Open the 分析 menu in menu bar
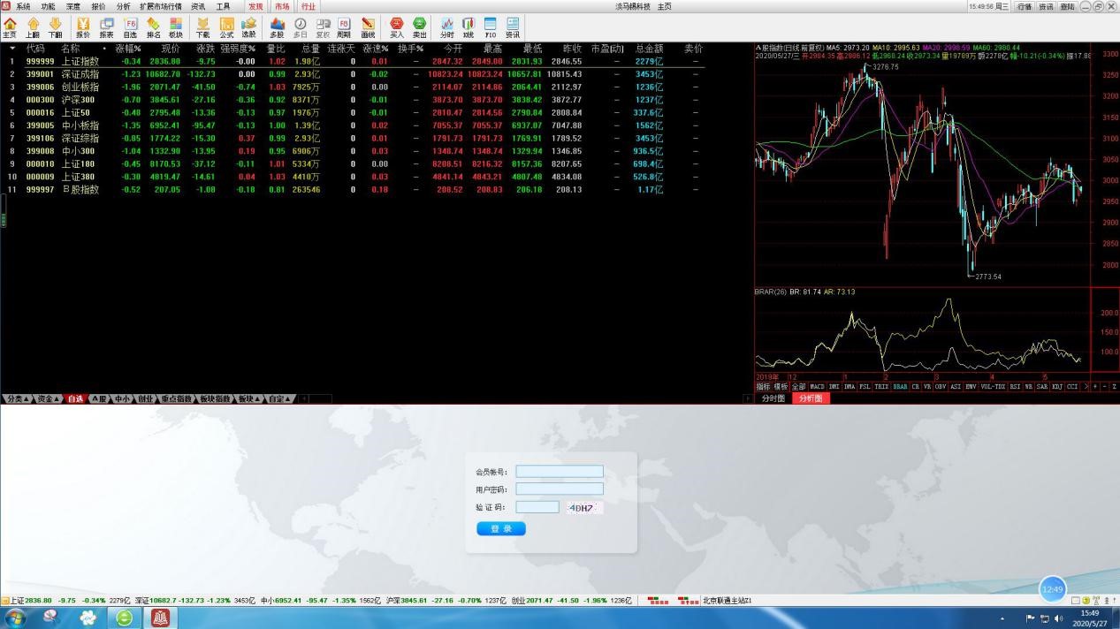 pos(123,6)
